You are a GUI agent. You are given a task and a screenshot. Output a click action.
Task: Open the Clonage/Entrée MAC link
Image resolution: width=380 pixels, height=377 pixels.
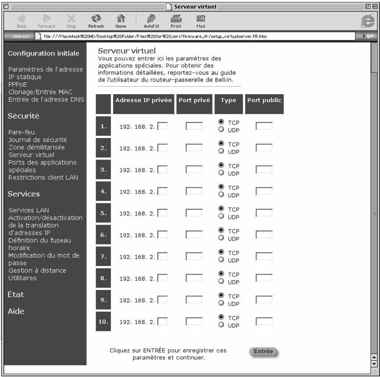(x=40, y=92)
